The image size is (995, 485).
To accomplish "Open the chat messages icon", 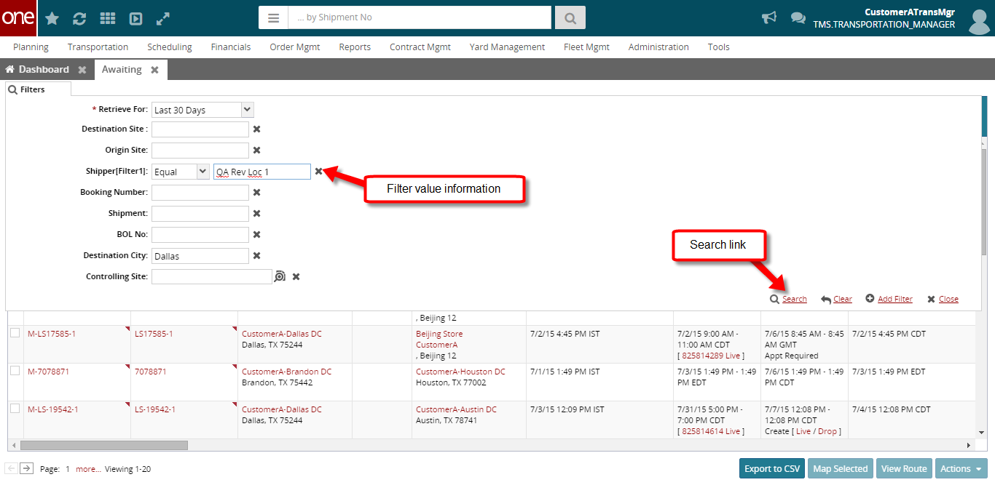I will point(798,18).
